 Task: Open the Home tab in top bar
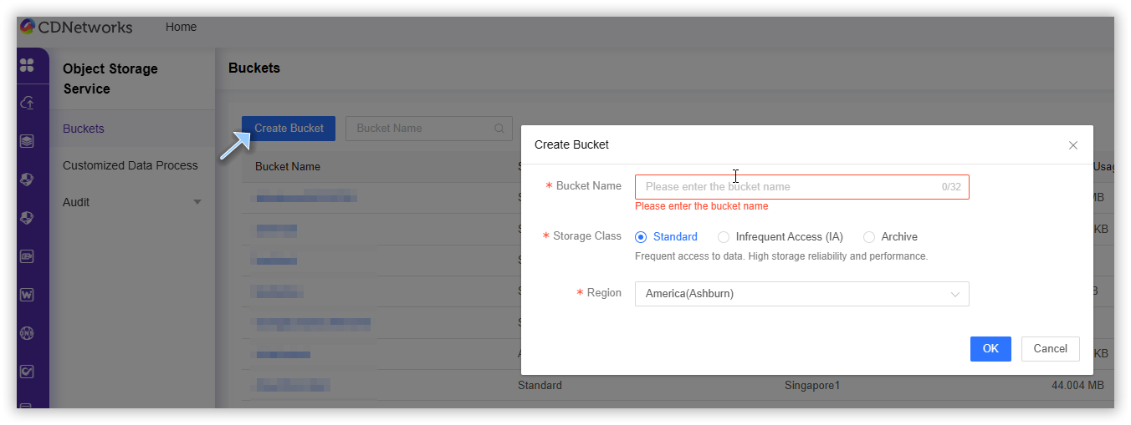(x=181, y=27)
